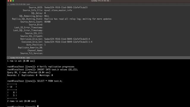Minimize the terminal using yellow button

pyautogui.click(x=11, y=1)
